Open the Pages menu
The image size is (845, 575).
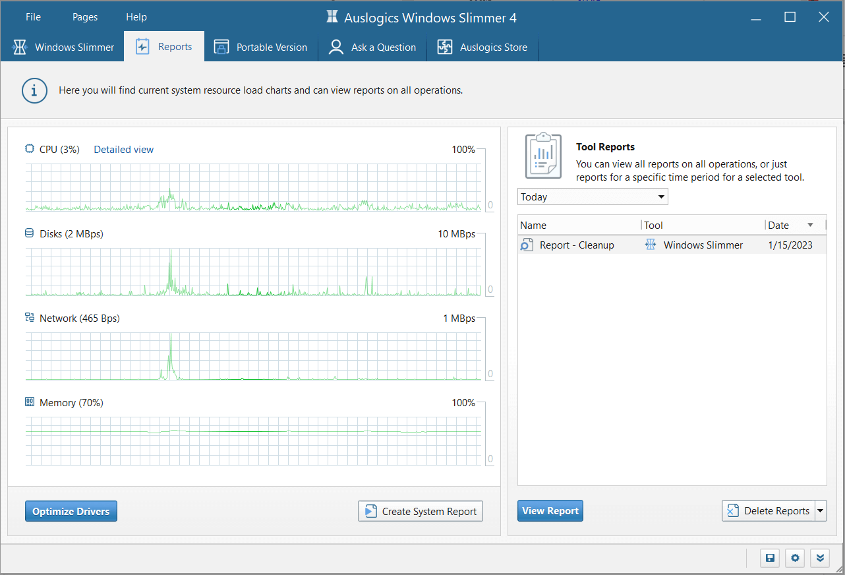pyautogui.click(x=85, y=17)
